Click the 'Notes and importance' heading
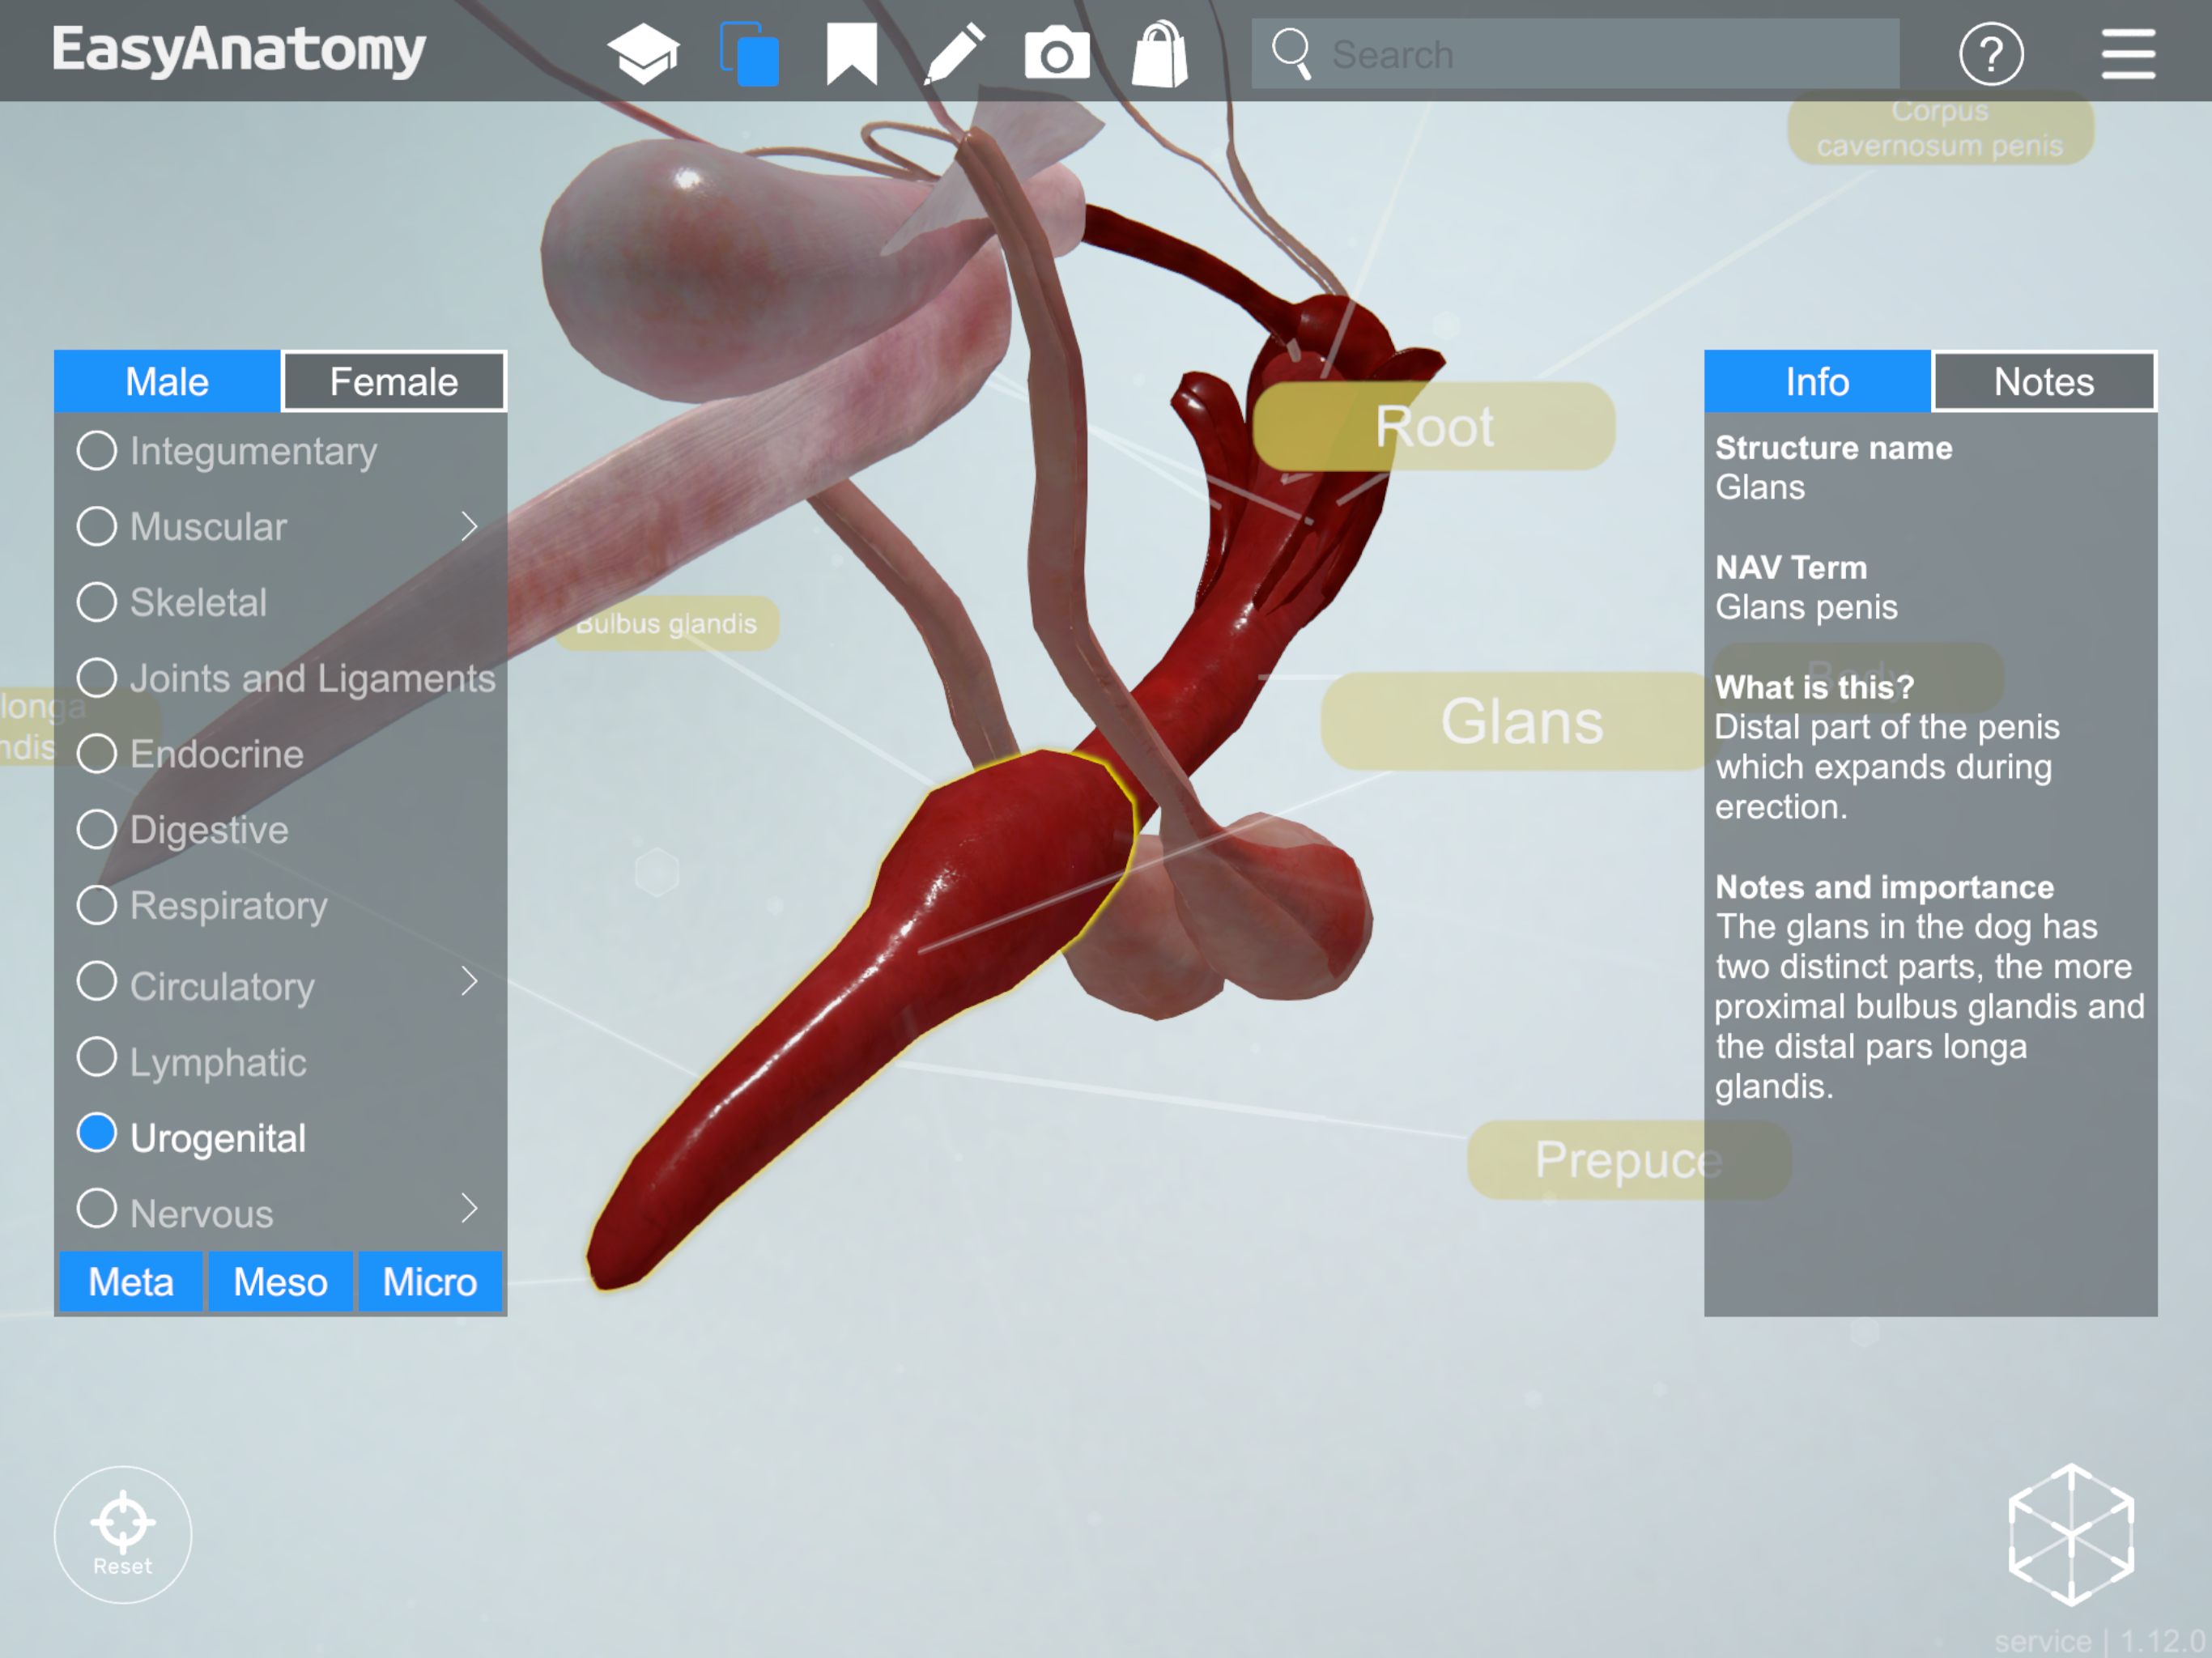Viewport: 2212px width, 1658px height. point(1884,887)
